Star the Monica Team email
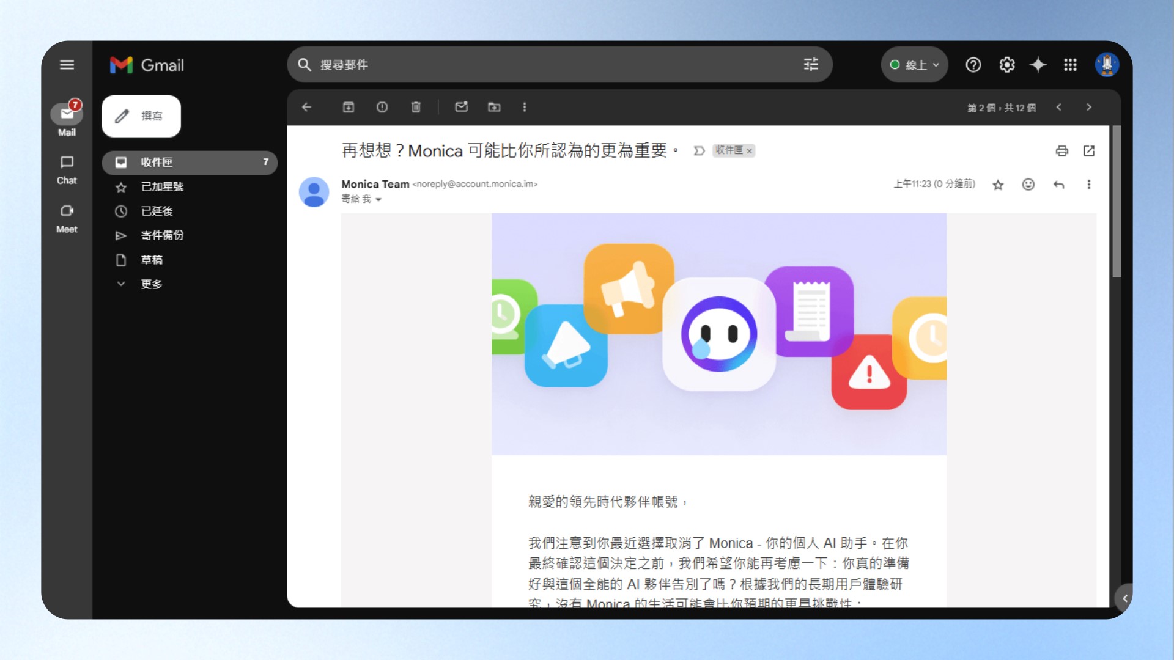 pyautogui.click(x=998, y=185)
